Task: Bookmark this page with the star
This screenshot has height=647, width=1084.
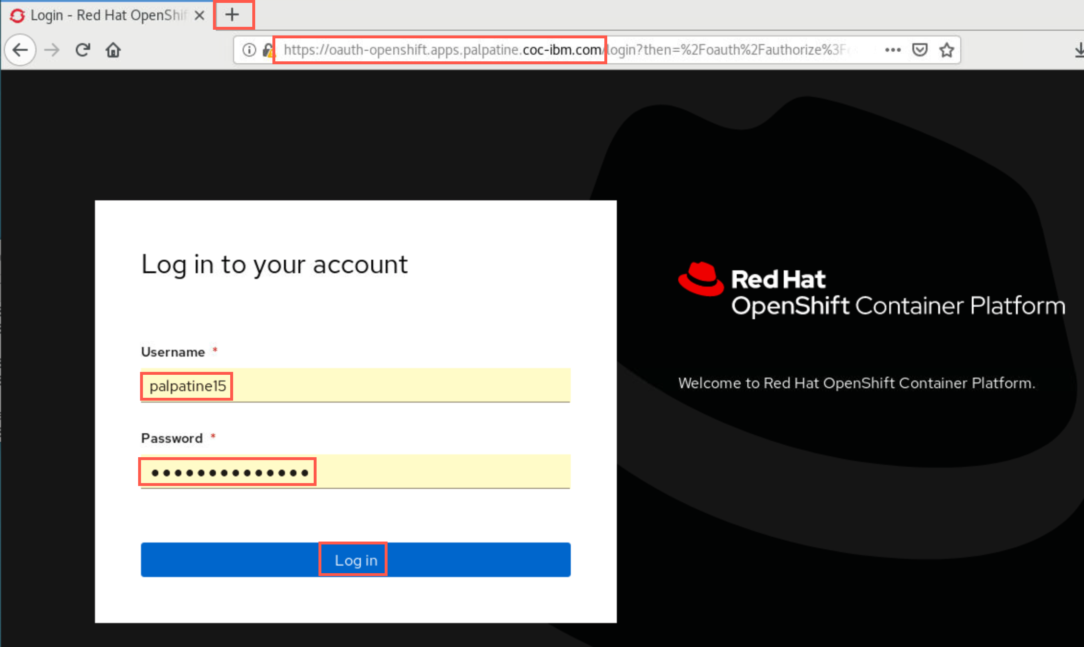Action: point(946,50)
